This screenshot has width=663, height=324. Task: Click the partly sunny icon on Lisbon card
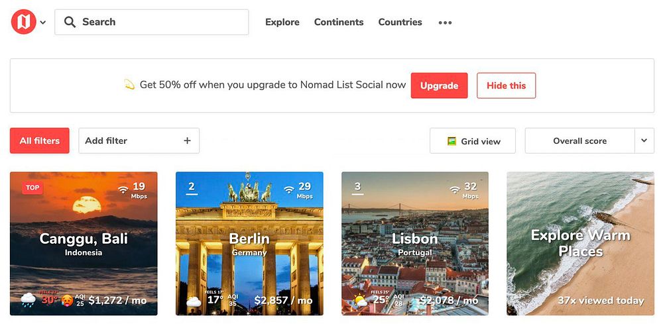[360, 300]
